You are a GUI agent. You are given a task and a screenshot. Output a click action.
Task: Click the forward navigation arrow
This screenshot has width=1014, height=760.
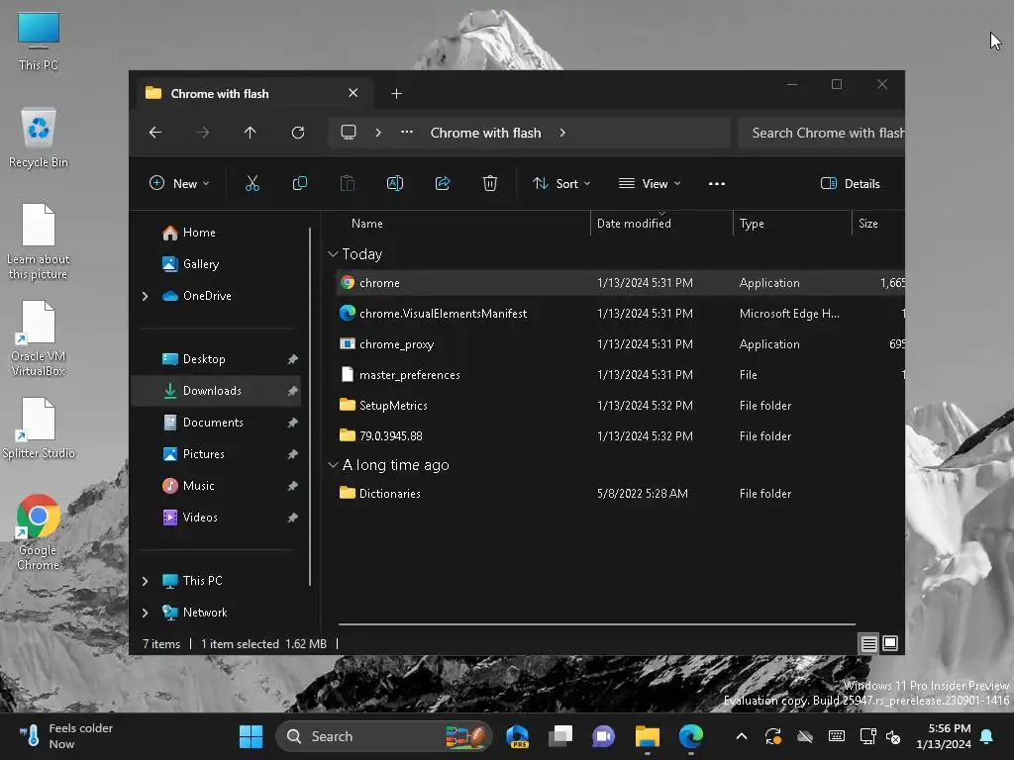(202, 133)
